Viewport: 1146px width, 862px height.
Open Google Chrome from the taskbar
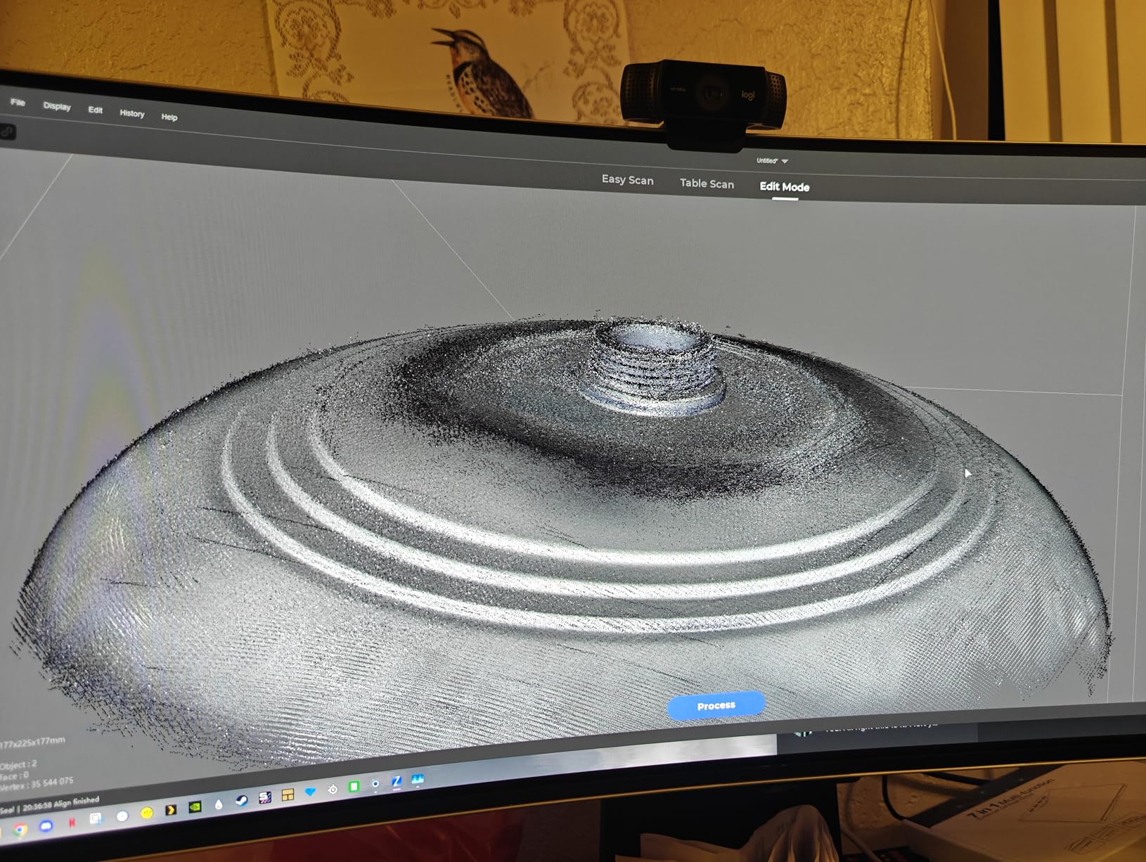point(20,830)
